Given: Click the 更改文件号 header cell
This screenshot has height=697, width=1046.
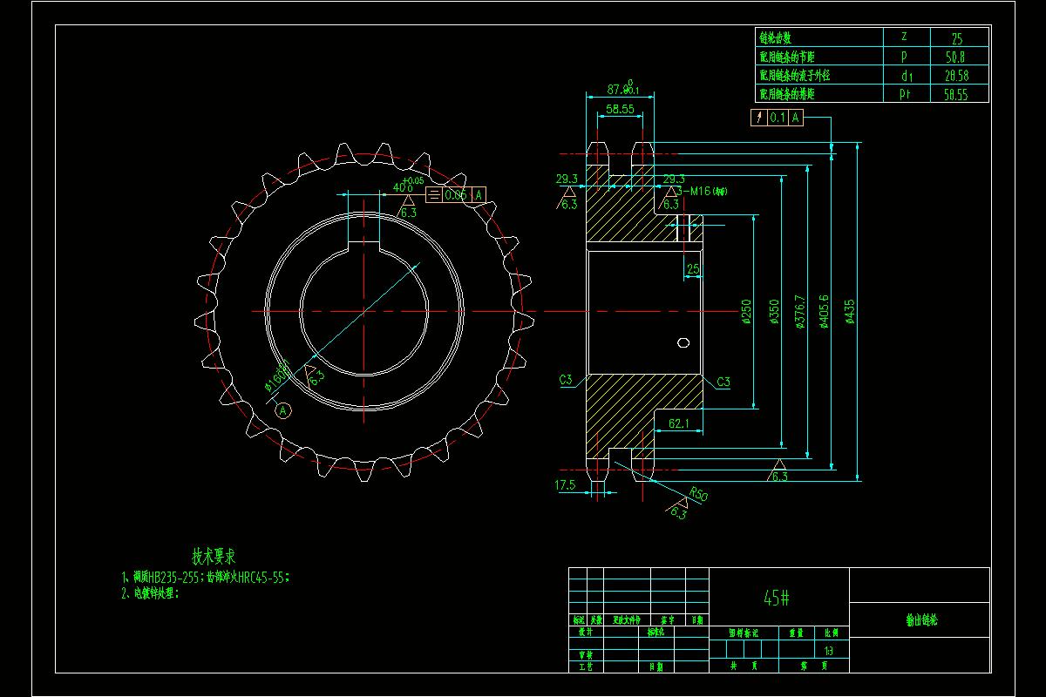Looking at the screenshot, I should [x=627, y=620].
